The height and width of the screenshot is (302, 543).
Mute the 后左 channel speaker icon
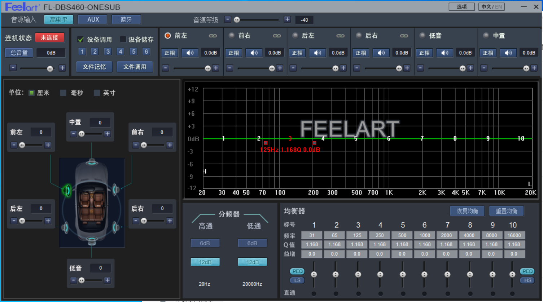(318, 53)
